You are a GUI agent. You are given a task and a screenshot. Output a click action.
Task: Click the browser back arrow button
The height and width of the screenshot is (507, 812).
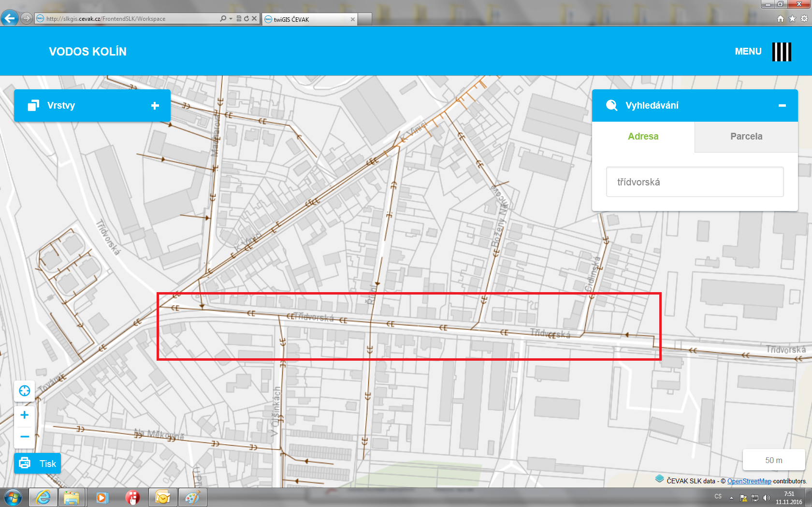(9, 18)
